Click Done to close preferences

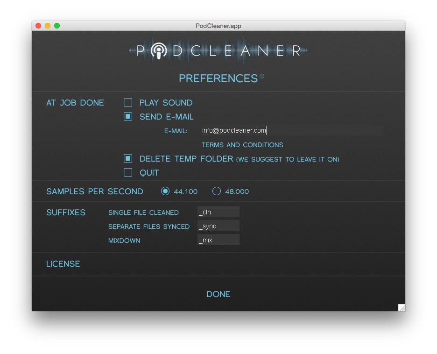click(218, 294)
